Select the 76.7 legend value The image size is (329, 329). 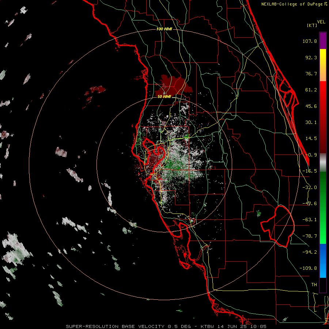point(311,73)
